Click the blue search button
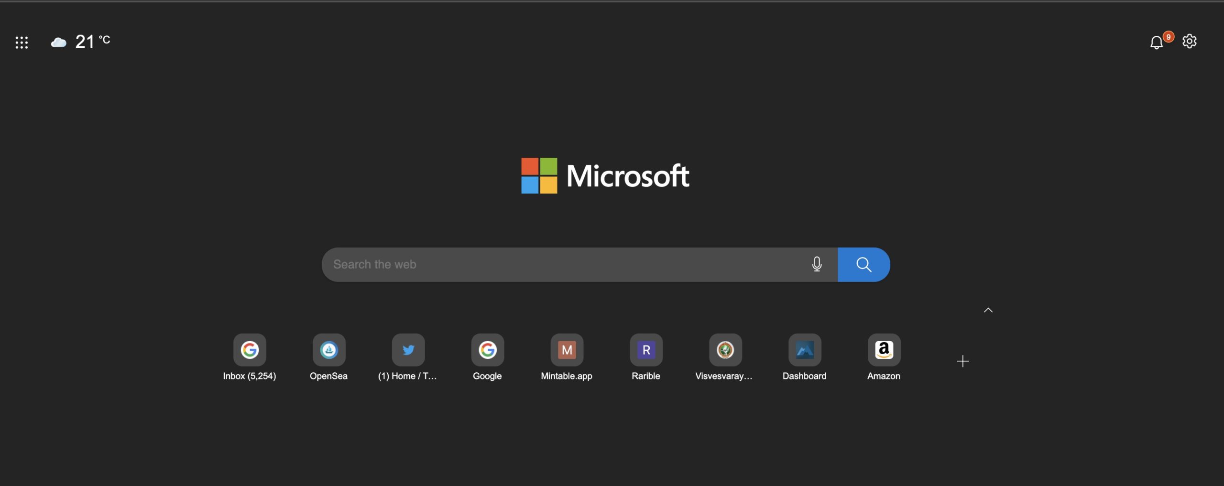Screen dimensions: 1224x486 point(863,264)
